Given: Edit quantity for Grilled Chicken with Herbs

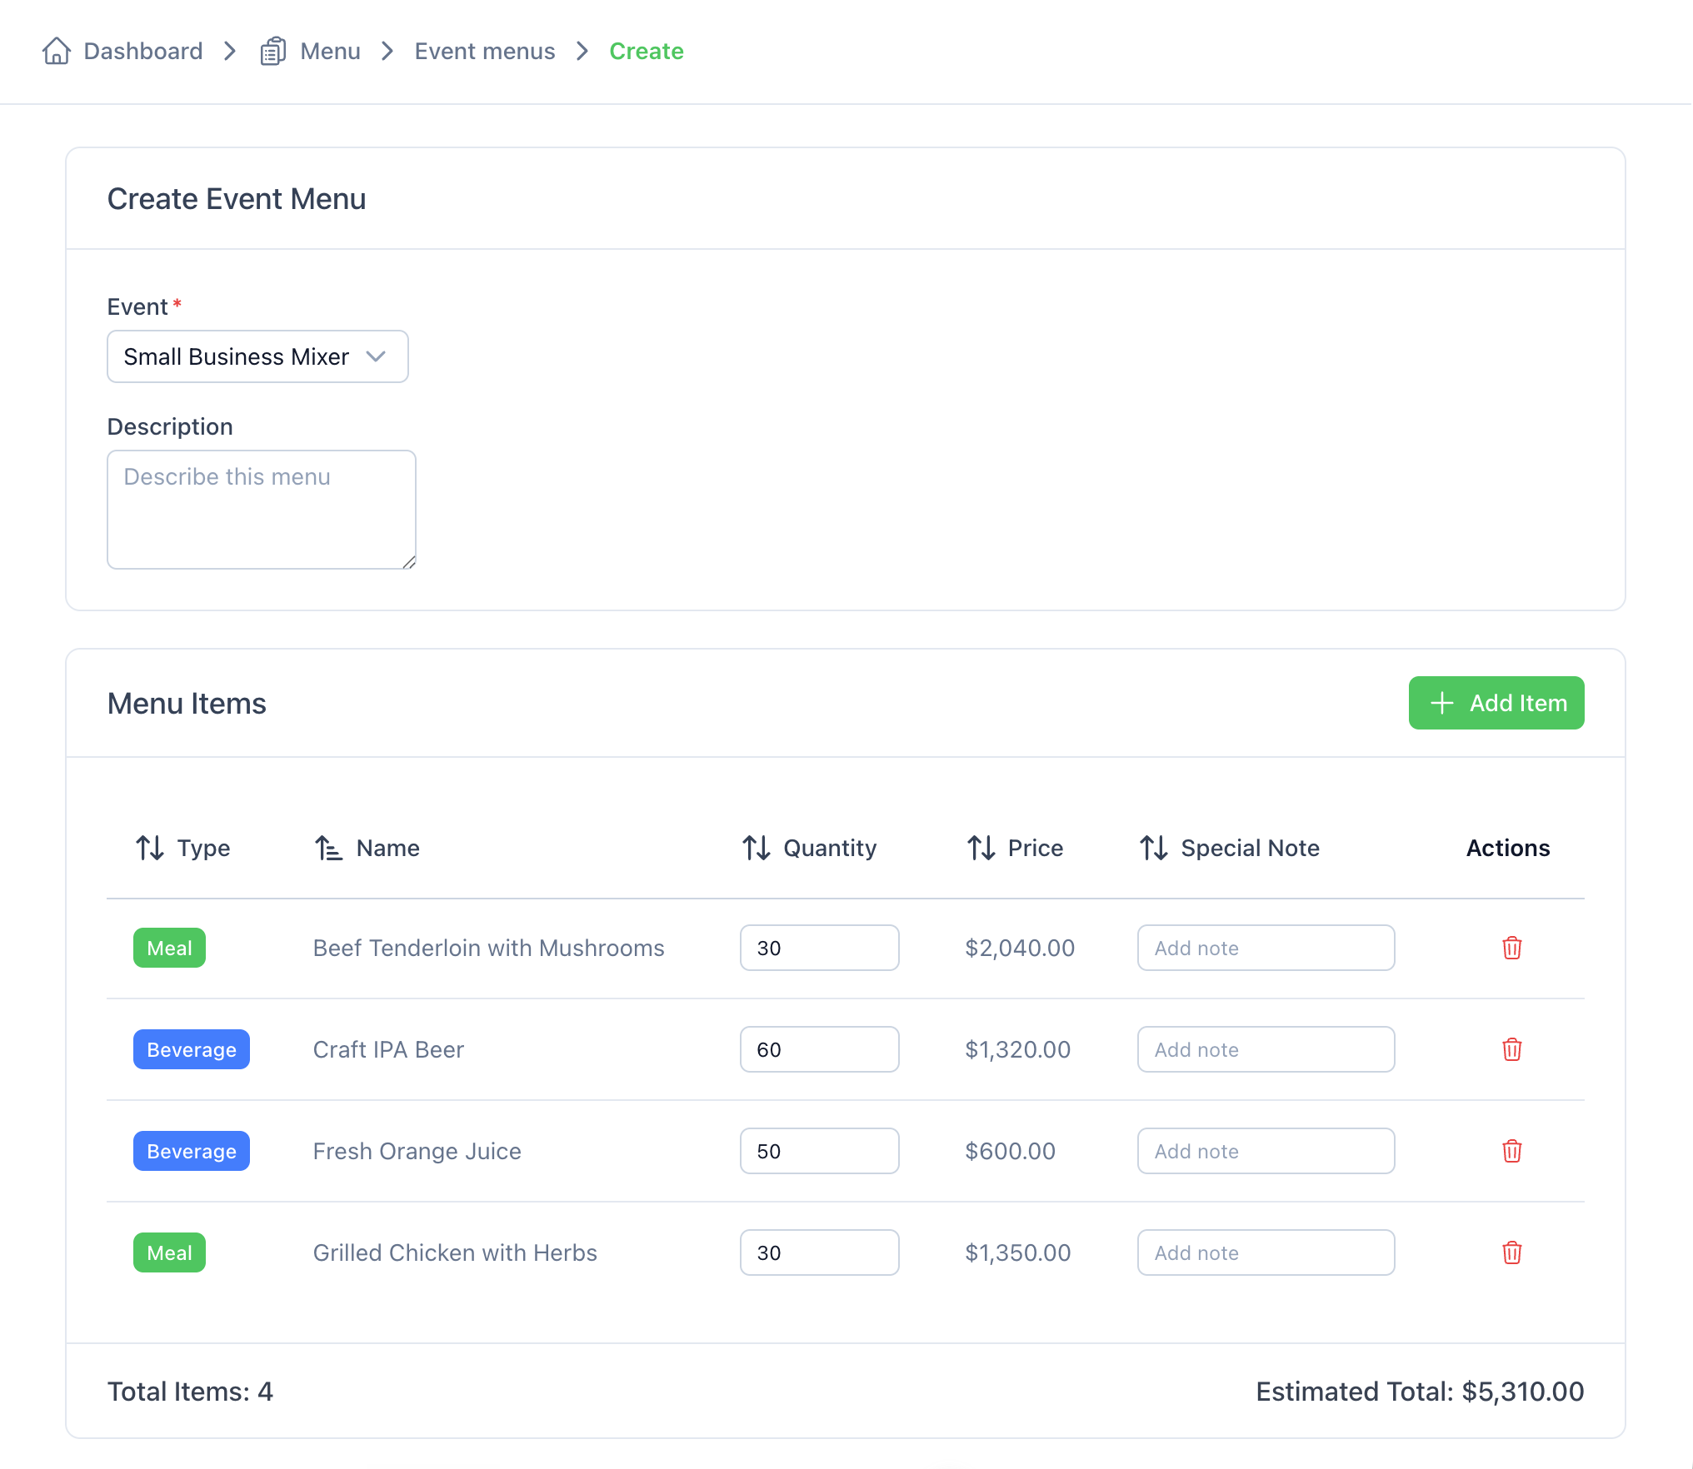Looking at the screenshot, I should (x=820, y=1252).
